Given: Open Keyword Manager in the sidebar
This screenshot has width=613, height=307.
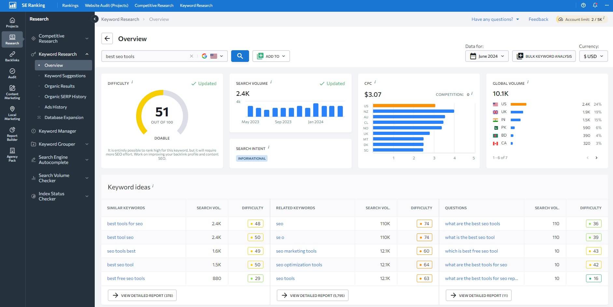Looking at the screenshot, I should pyautogui.click(x=57, y=131).
